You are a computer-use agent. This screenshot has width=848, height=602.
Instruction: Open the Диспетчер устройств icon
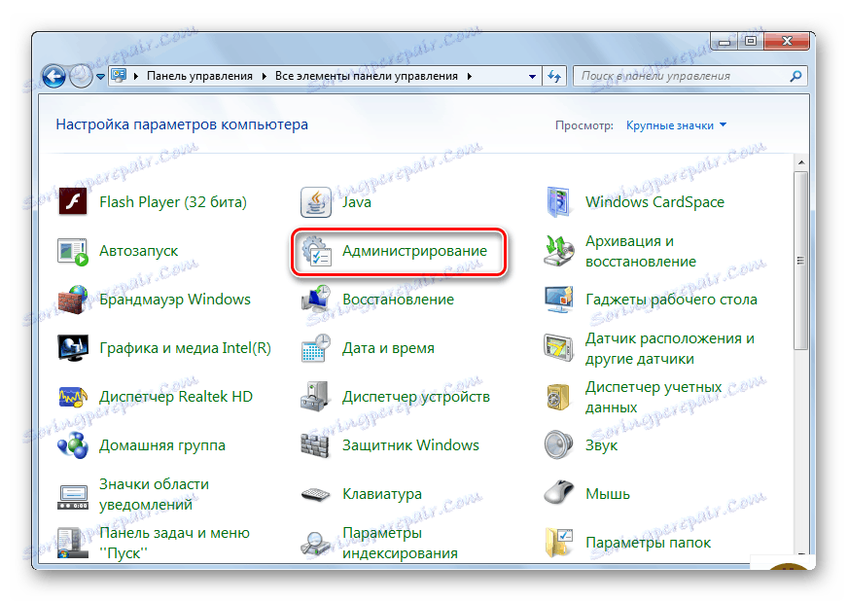click(x=316, y=397)
